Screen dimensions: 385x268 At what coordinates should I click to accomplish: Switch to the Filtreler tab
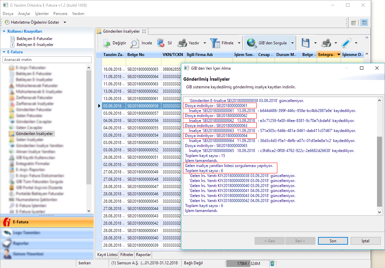127,255
